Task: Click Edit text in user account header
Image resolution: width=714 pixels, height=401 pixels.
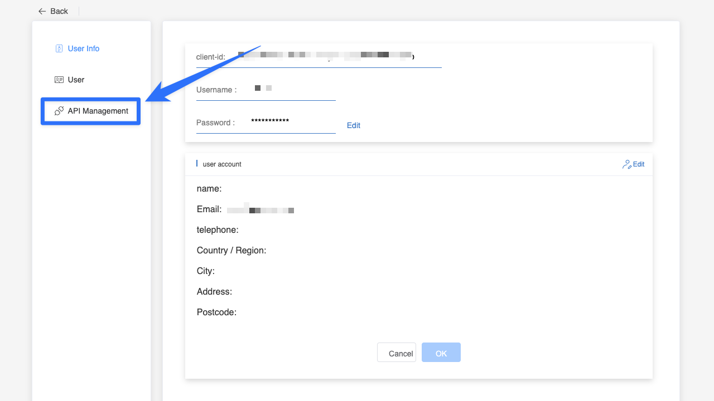Action: [x=639, y=164]
